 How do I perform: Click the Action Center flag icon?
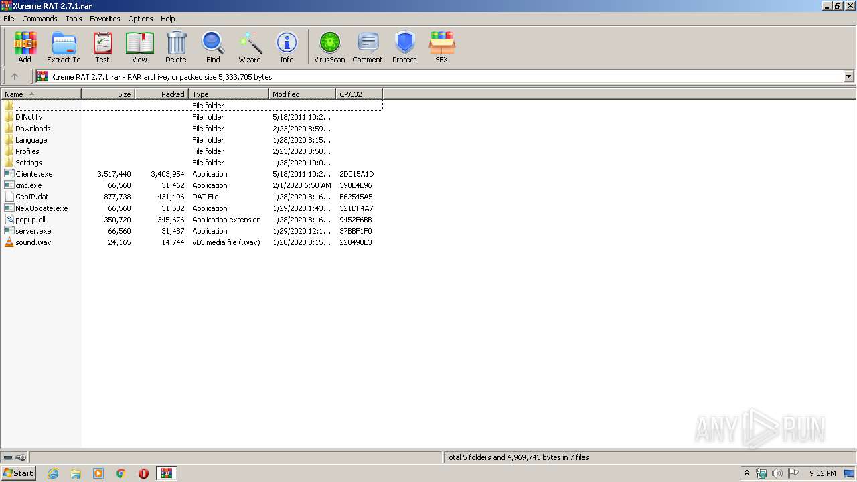793,473
